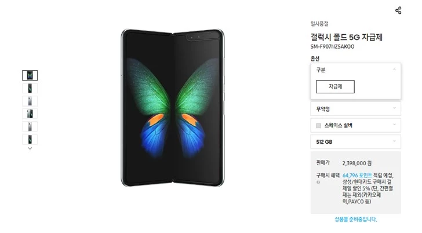Screen dimensions: 422x233
Task: Select the third product thumbnail
Action: (x=30, y=101)
